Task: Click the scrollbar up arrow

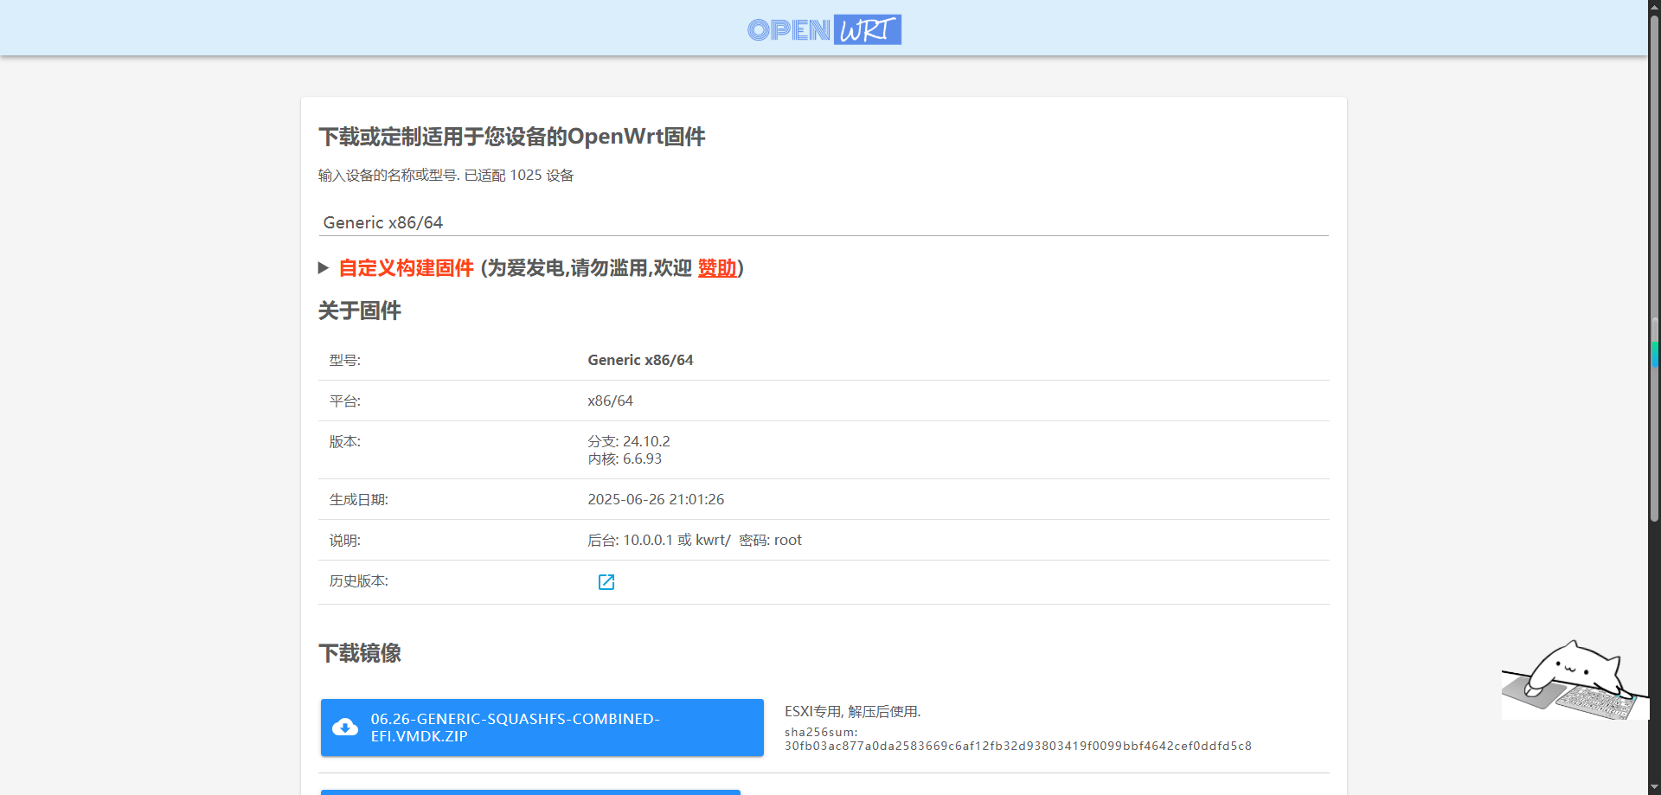Action: tap(1654, 7)
